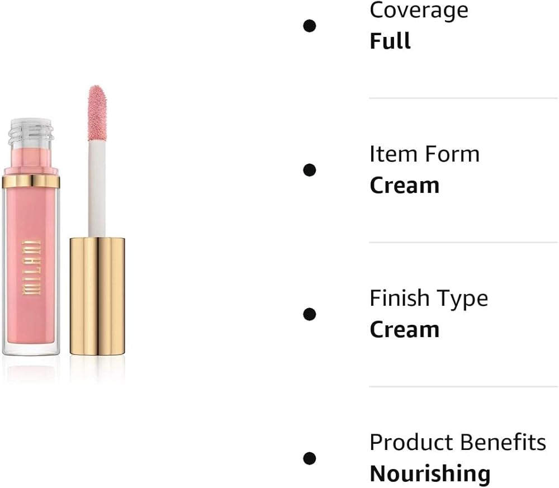Click the "Product Benefits" label
The width and height of the screenshot is (559, 488).
pos(457,442)
